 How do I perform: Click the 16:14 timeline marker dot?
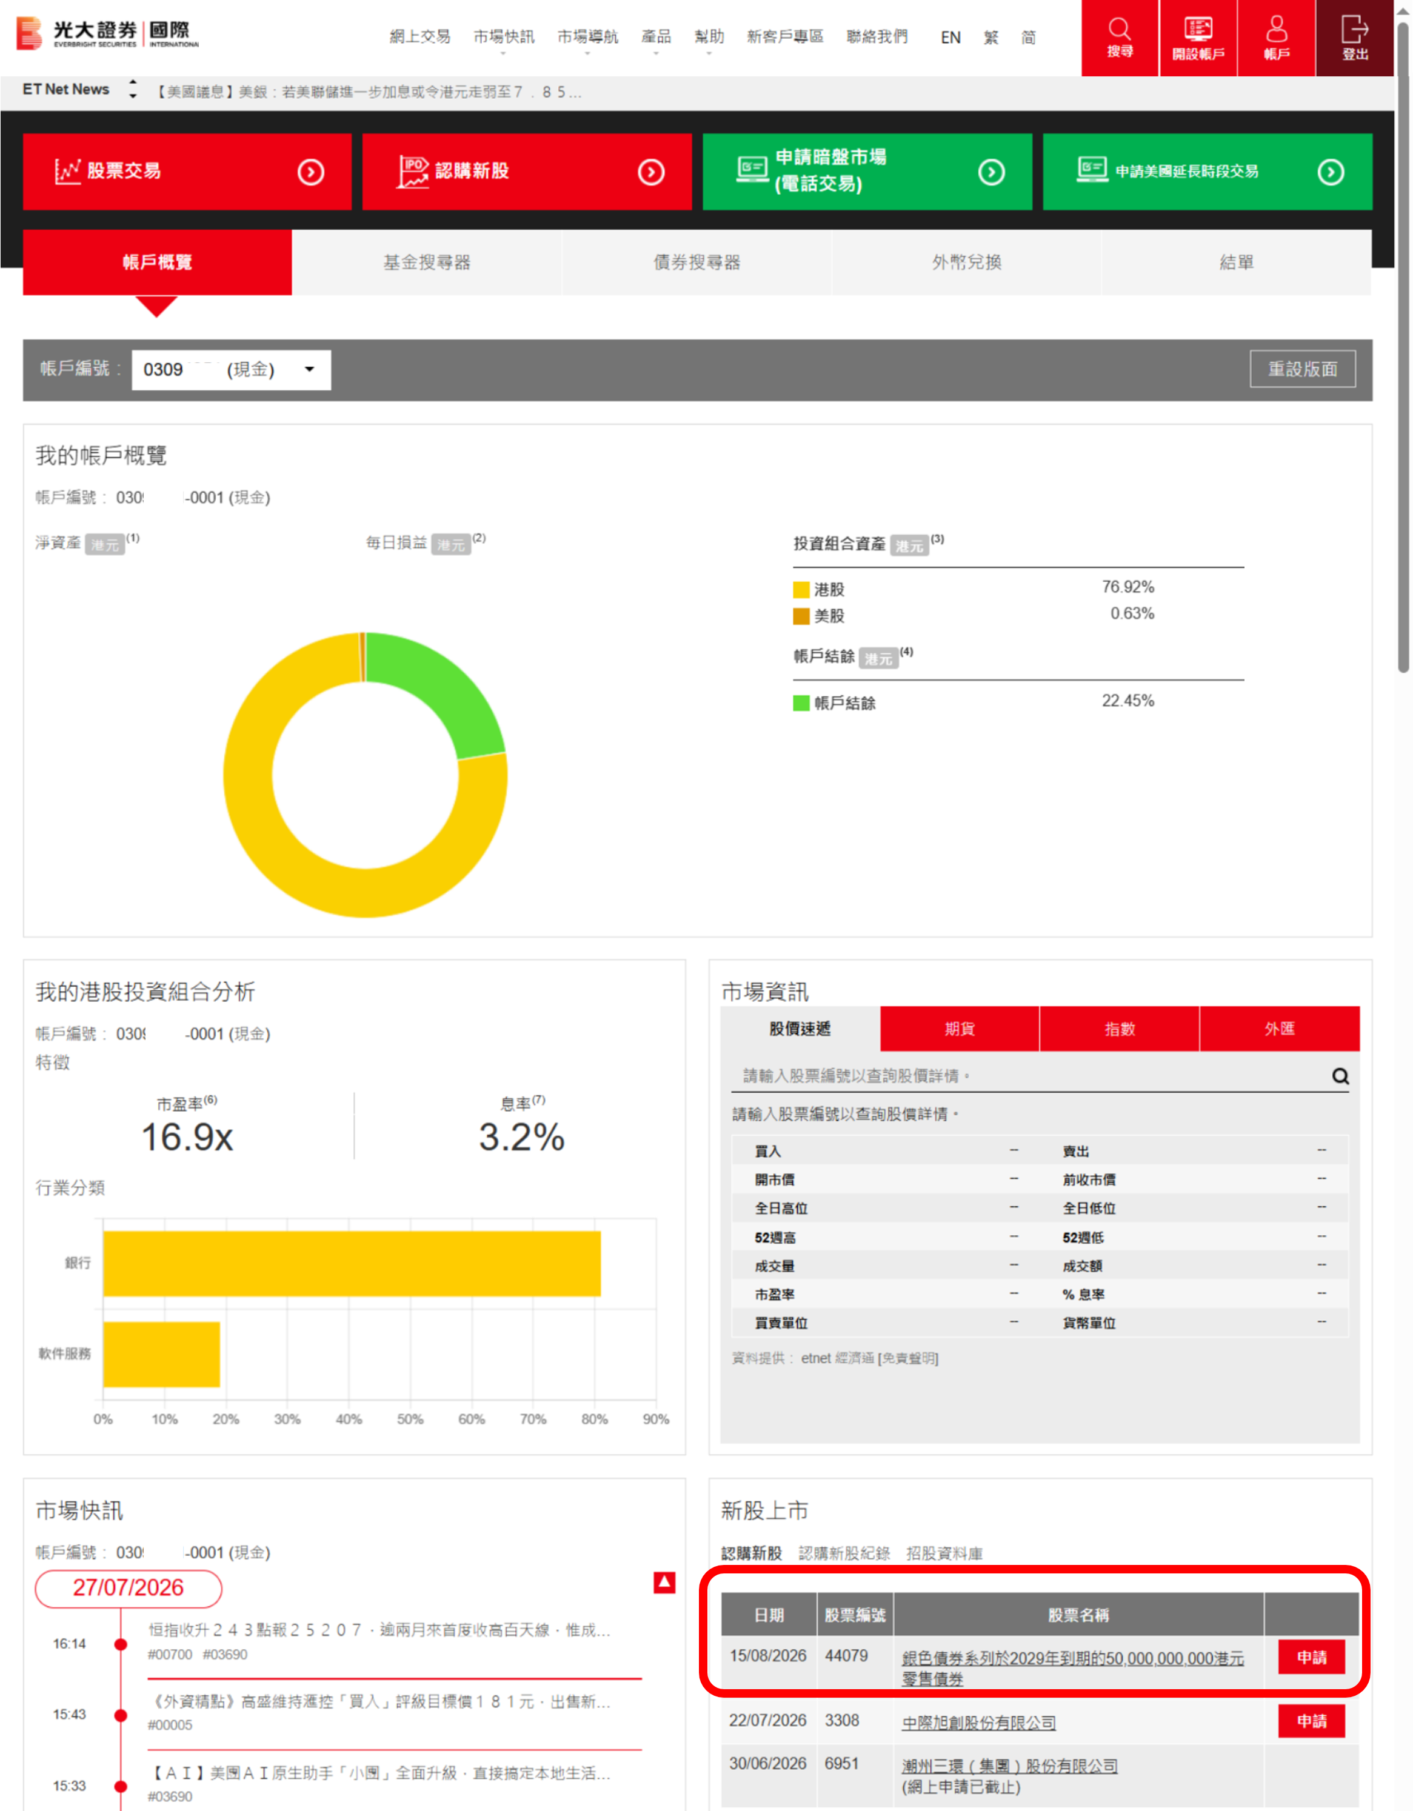coord(121,1644)
